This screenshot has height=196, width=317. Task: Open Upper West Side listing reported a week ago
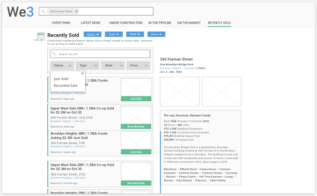[x=82, y=110]
